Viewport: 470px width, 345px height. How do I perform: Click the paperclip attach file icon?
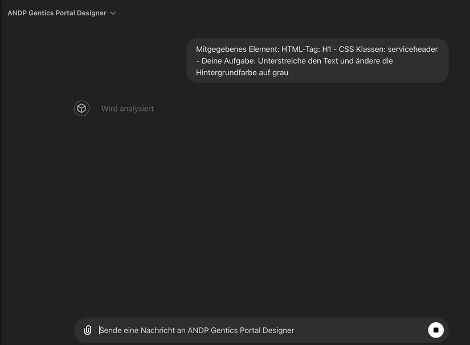[x=87, y=330]
